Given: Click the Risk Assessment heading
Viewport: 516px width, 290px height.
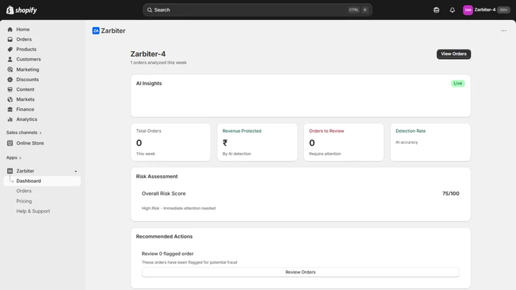Looking at the screenshot, I should 157,177.
